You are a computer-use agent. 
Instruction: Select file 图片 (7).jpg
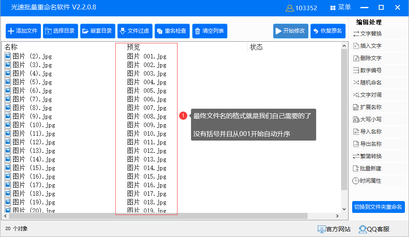(28, 99)
